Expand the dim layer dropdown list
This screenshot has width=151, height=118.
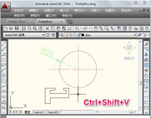pyautogui.click(x=135, y=35)
